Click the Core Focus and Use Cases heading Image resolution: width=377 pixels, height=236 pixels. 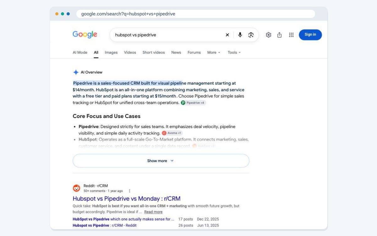(107, 116)
